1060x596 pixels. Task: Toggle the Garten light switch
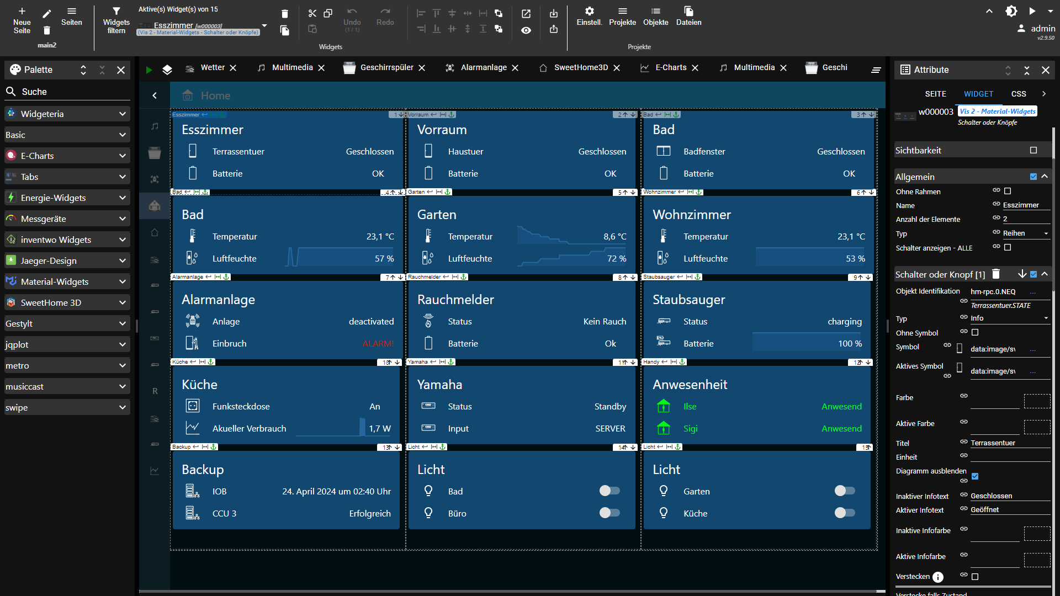[845, 491]
